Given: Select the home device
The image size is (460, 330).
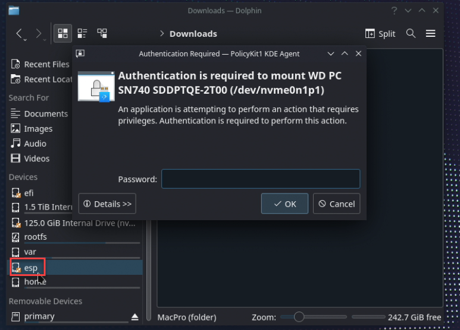Looking at the screenshot, I should (x=74, y=283).
